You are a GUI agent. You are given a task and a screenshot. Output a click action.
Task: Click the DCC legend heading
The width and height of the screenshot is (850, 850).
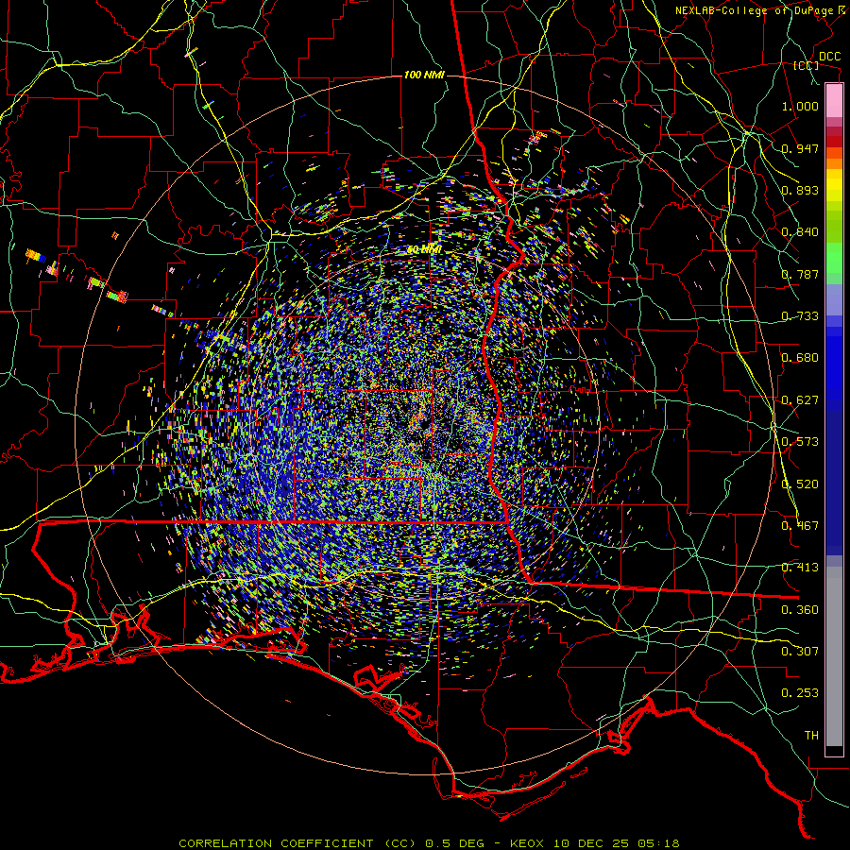coord(830,57)
